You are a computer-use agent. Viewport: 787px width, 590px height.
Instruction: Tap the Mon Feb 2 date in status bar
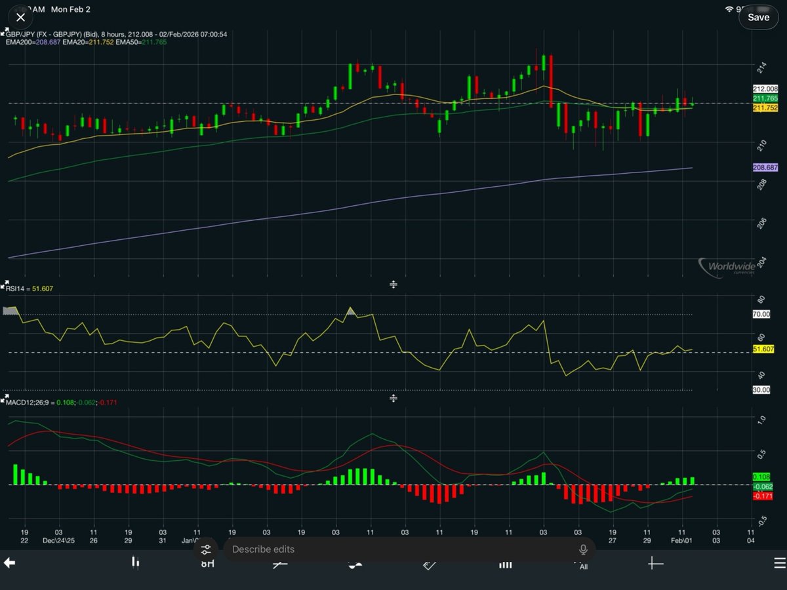(x=70, y=9)
